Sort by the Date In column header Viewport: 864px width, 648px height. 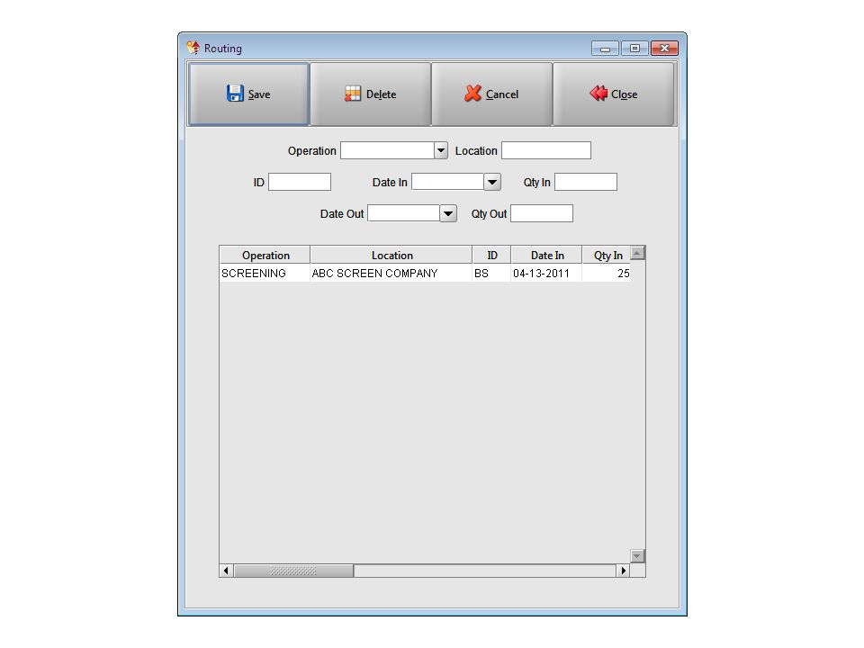[x=546, y=255]
